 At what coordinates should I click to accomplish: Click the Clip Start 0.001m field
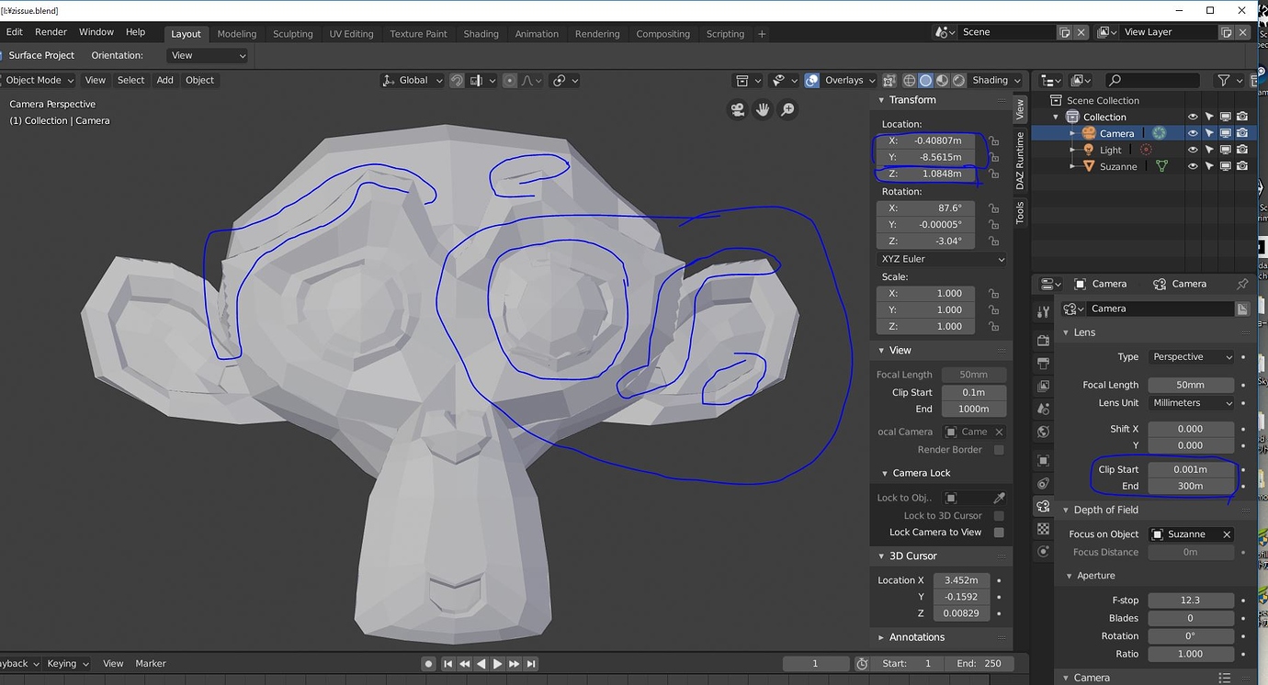point(1191,470)
